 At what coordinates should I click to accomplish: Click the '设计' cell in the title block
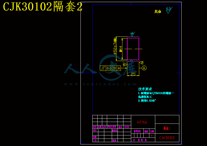[x=95, y=130]
